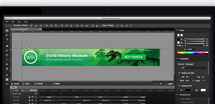Click the Distribute Left Edges icon
Viewport: 215px width, 104px height.
point(77,26)
